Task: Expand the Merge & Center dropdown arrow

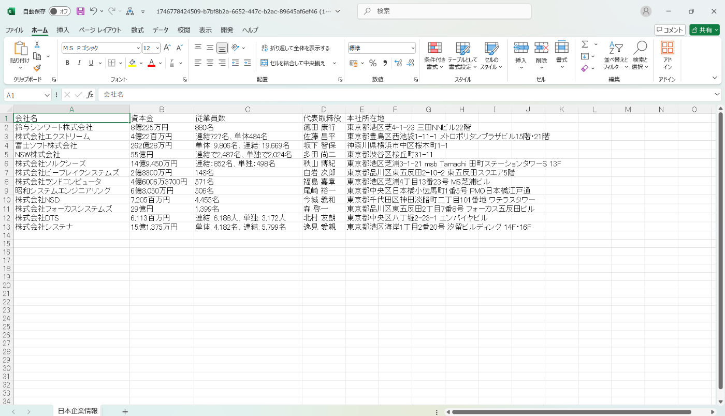Action: pyautogui.click(x=335, y=63)
